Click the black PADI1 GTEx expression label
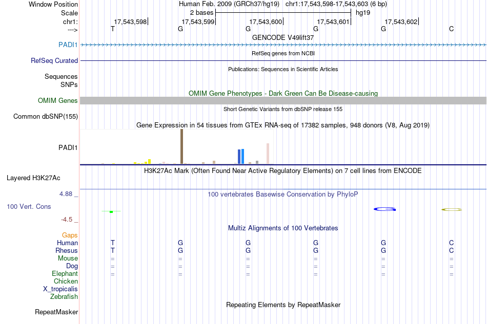This screenshot has height=324, width=487. point(68,147)
